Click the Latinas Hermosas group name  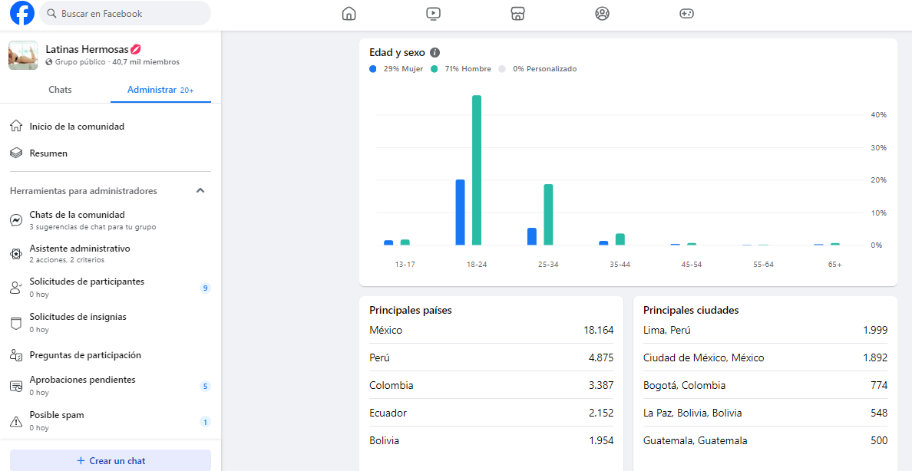click(93, 49)
